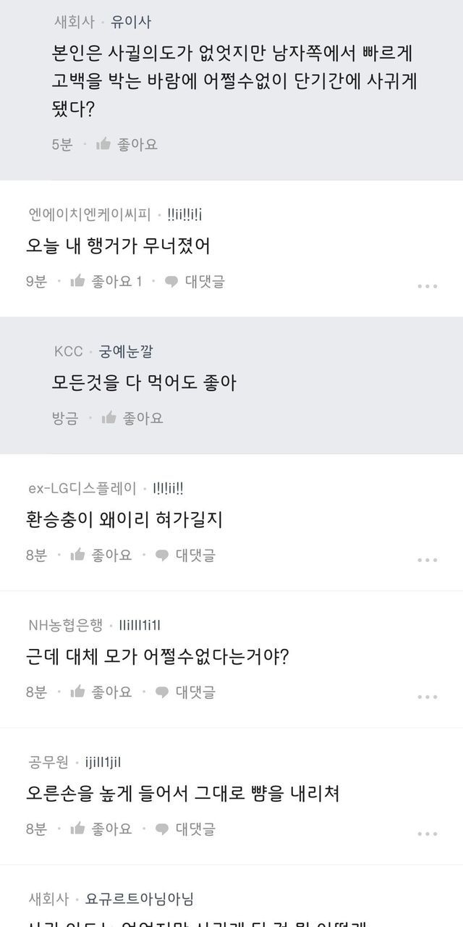
Task: Like the 궁예눈깔 reply with thumbs-up
Action: [109, 418]
